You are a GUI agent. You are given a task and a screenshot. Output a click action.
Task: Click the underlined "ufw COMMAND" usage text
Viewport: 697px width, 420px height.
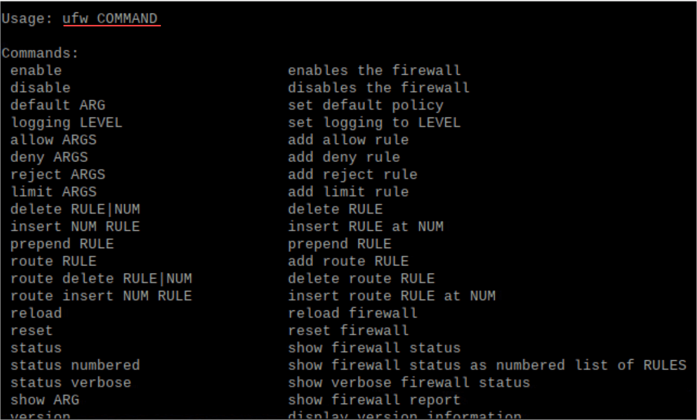tap(110, 19)
